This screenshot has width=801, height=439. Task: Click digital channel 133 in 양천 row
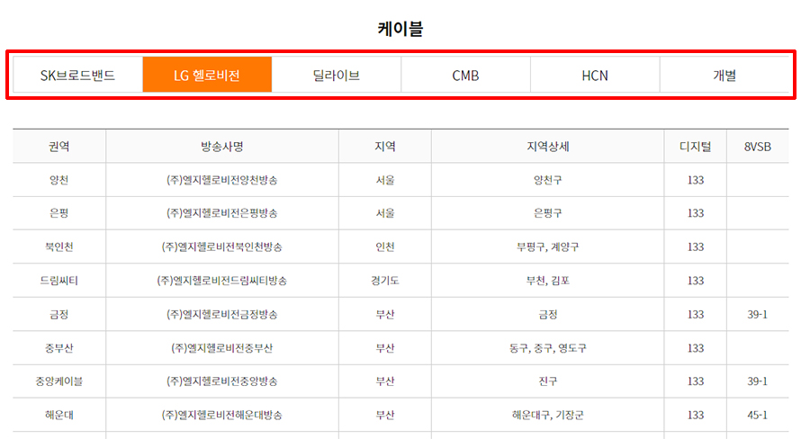696,180
